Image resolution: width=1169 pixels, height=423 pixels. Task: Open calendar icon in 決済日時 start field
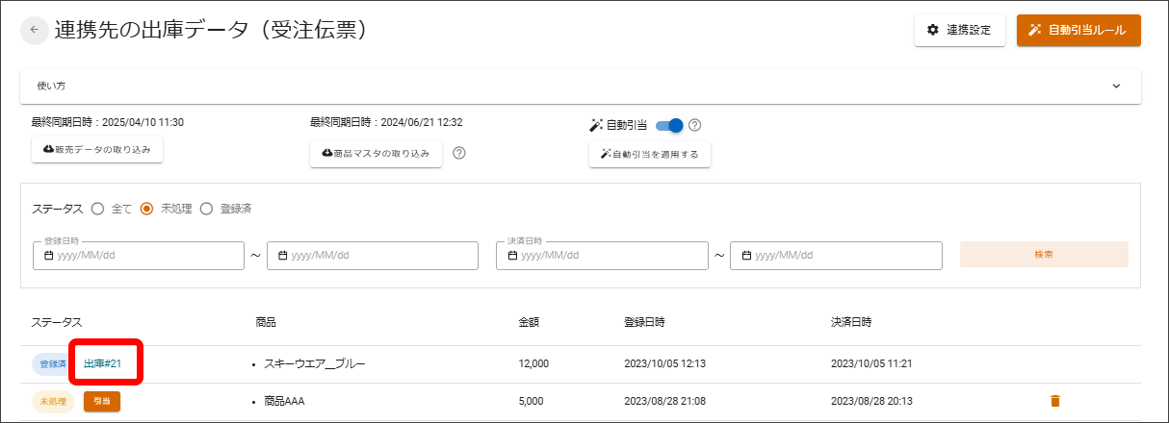point(512,256)
